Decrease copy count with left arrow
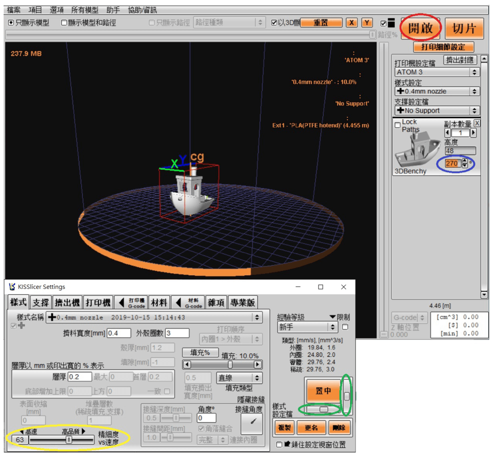Image resolution: width=496 pixels, height=457 pixels. [448, 133]
